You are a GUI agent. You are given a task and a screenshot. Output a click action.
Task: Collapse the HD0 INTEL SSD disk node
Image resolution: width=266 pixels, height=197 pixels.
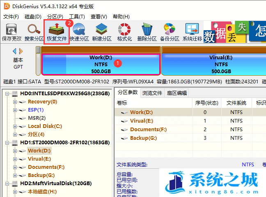[x=7, y=94]
